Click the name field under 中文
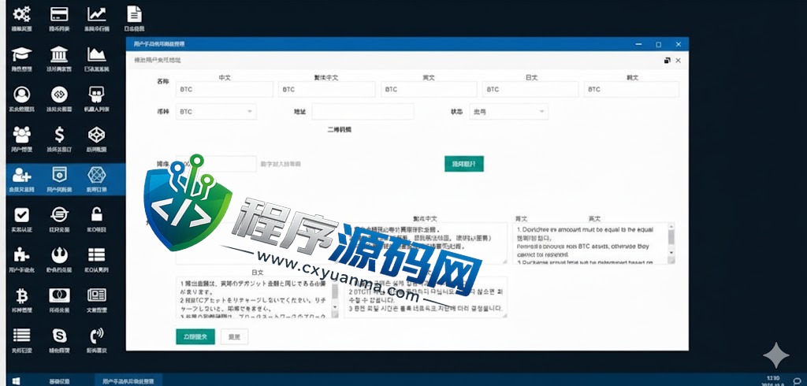This screenshot has width=807, height=386. pyautogui.click(x=225, y=89)
